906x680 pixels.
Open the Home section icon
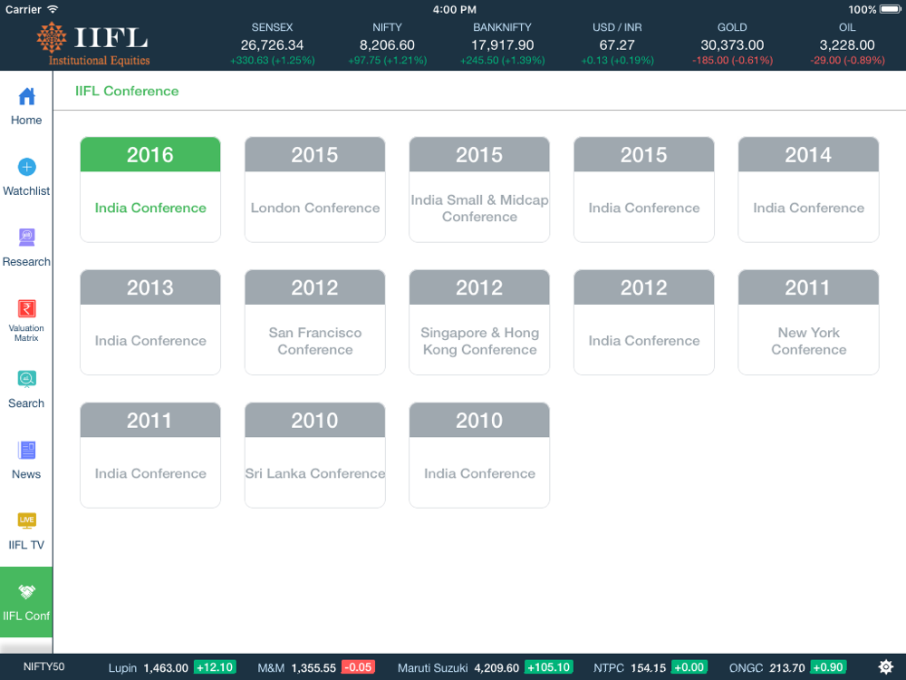pyautogui.click(x=26, y=97)
